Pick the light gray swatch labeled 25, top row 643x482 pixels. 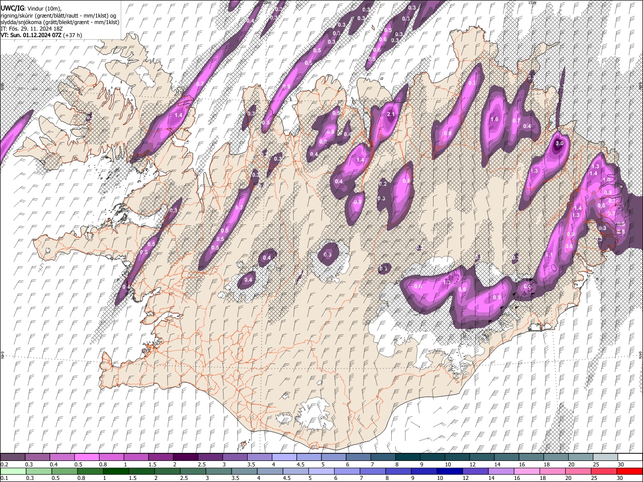[x=605, y=457]
